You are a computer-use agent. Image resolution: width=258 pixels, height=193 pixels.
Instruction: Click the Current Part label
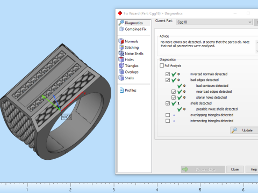(x=164, y=21)
